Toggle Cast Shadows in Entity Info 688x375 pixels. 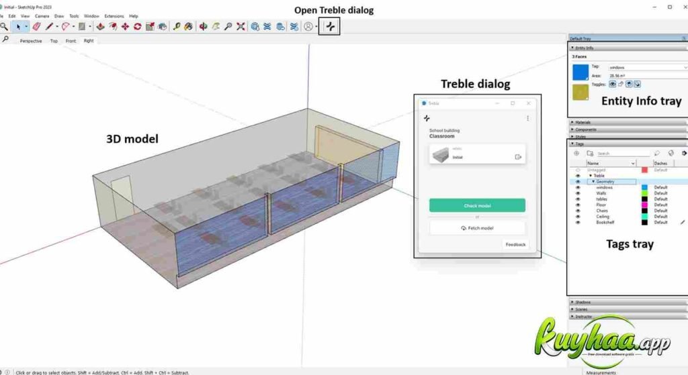[x=637, y=84]
